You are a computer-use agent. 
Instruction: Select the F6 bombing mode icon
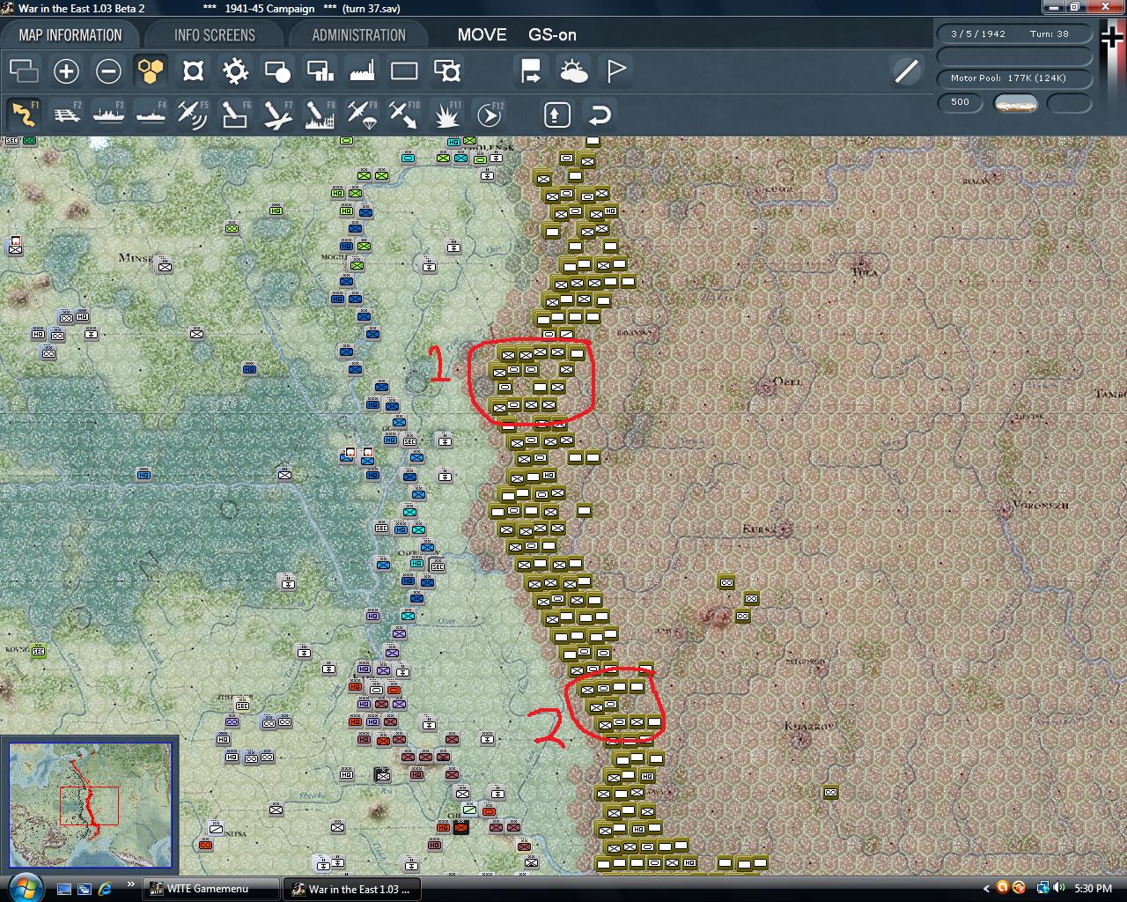pyautogui.click(x=235, y=115)
